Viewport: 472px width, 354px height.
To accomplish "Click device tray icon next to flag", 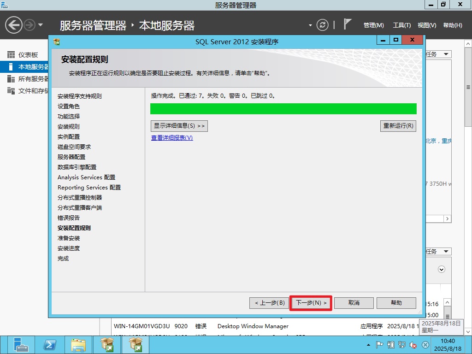I will coord(391,345).
